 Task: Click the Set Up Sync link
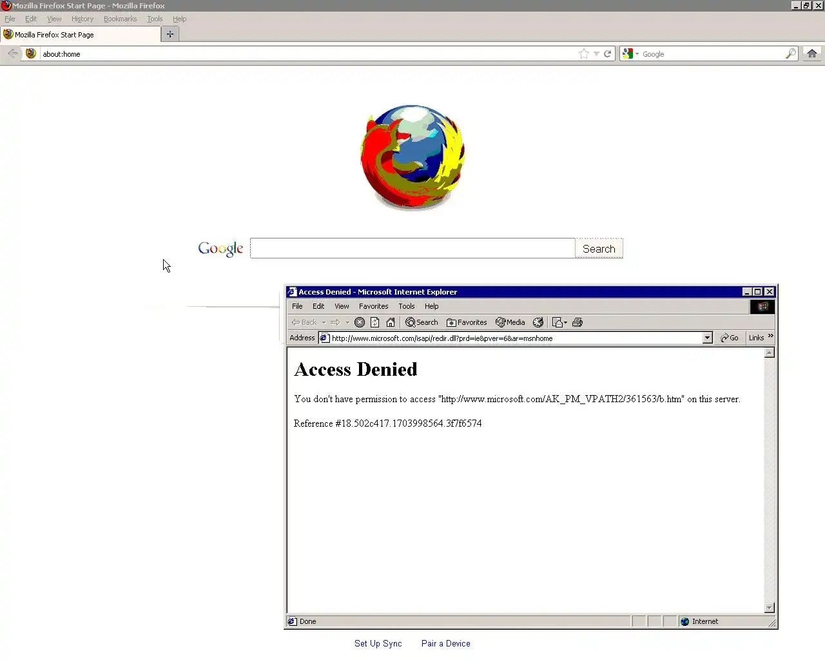378,643
